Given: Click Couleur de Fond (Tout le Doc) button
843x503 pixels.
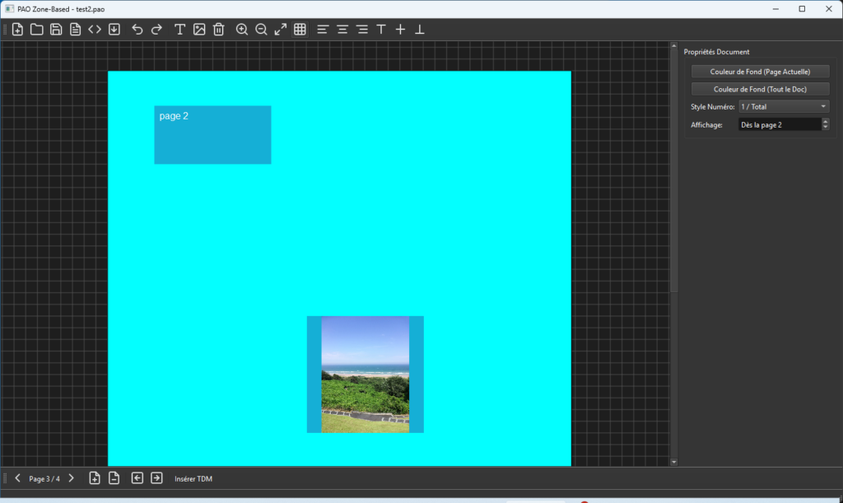Looking at the screenshot, I should [x=760, y=89].
